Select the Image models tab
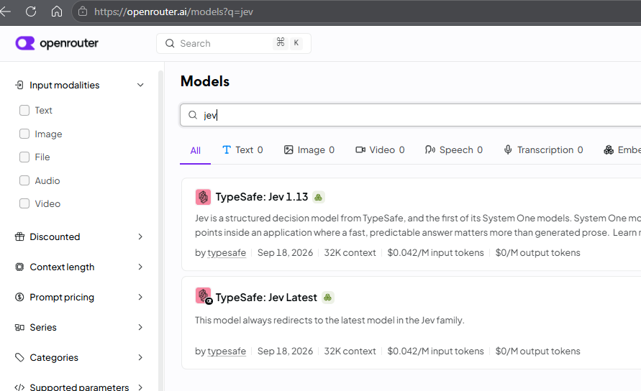Viewport: 641px width, 391px height. [309, 150]
